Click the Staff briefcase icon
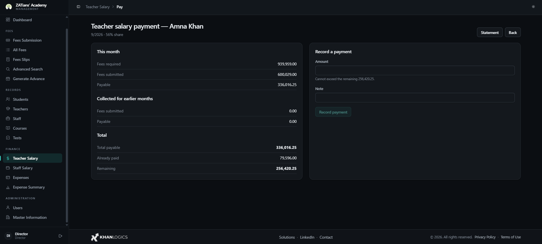Screen dimensions: 542x244 [8, 119]
